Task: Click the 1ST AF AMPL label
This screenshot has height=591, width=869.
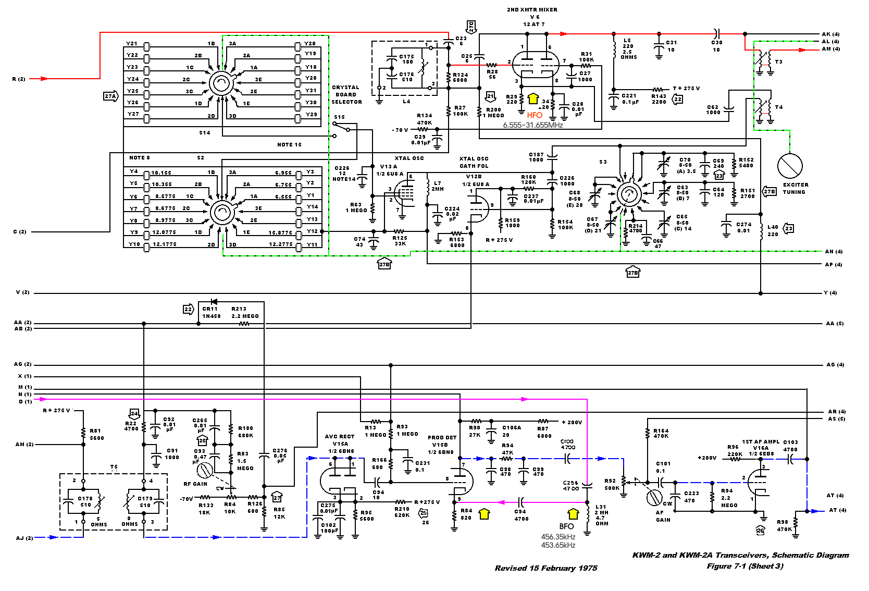Action: 761,442
